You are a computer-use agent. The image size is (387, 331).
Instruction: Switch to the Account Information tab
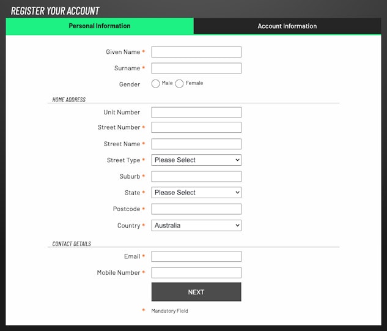[287, 26]
